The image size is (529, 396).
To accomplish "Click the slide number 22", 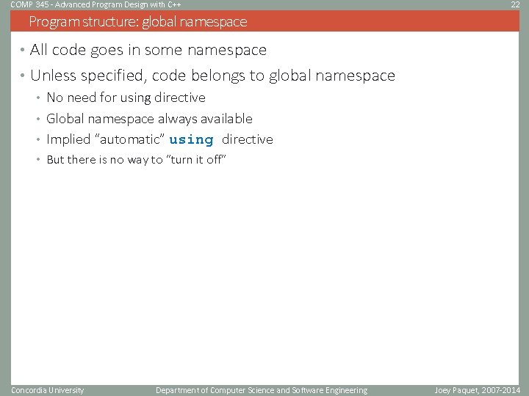I will pos(515,4).
